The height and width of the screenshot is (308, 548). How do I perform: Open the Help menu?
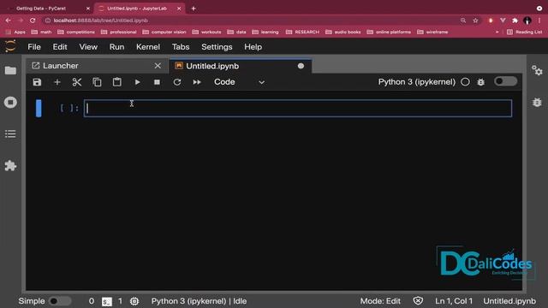pyautogui.click(x=253, y=47)
